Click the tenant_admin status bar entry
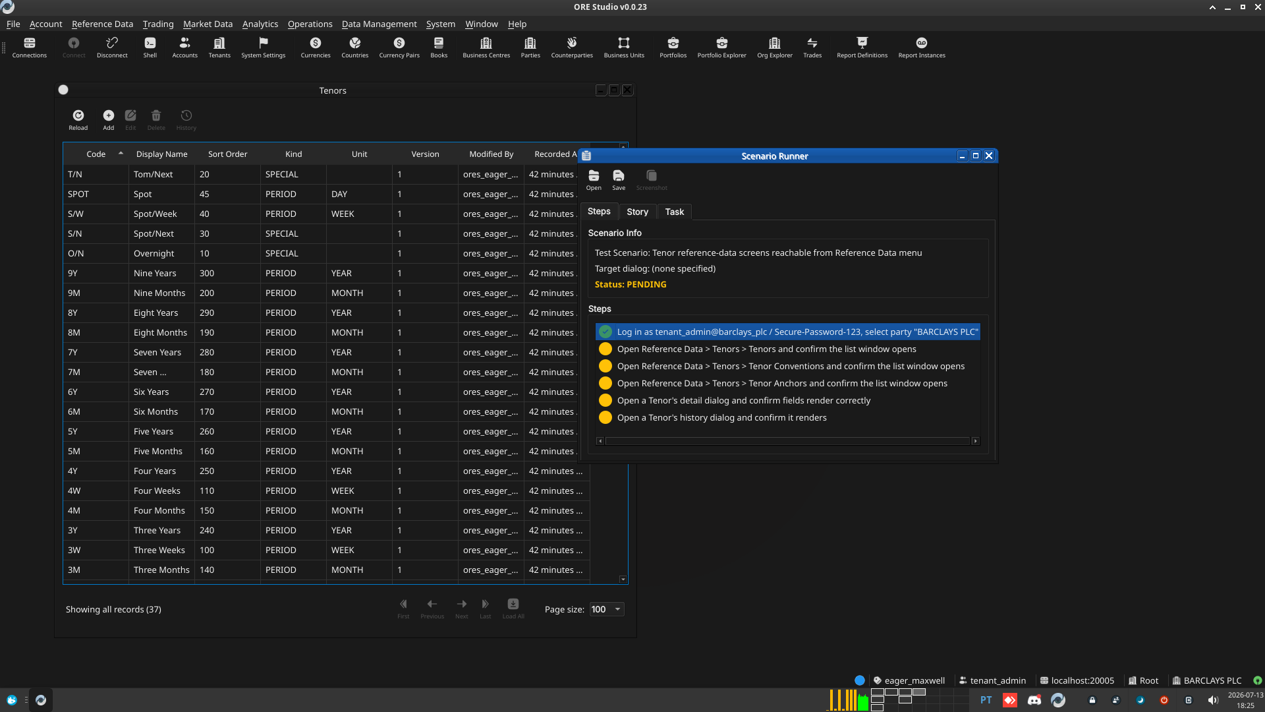 click(992, 680)
